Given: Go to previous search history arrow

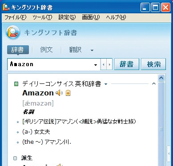Looking at the screenshot, I should tap(104, 64).
